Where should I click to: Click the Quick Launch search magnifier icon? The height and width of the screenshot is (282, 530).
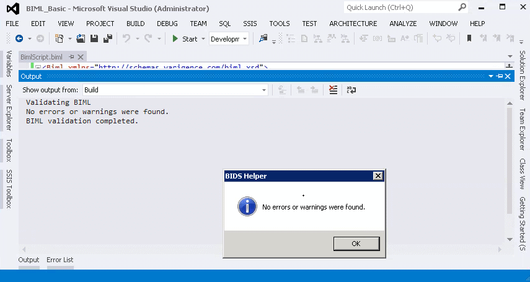pos(462,7)
